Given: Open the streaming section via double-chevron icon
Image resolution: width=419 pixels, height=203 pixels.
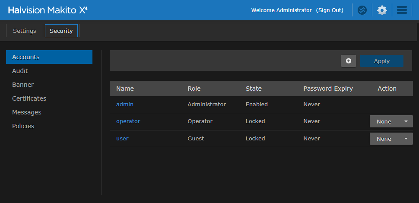Looking at the screenshot, I should pos(362,10).
